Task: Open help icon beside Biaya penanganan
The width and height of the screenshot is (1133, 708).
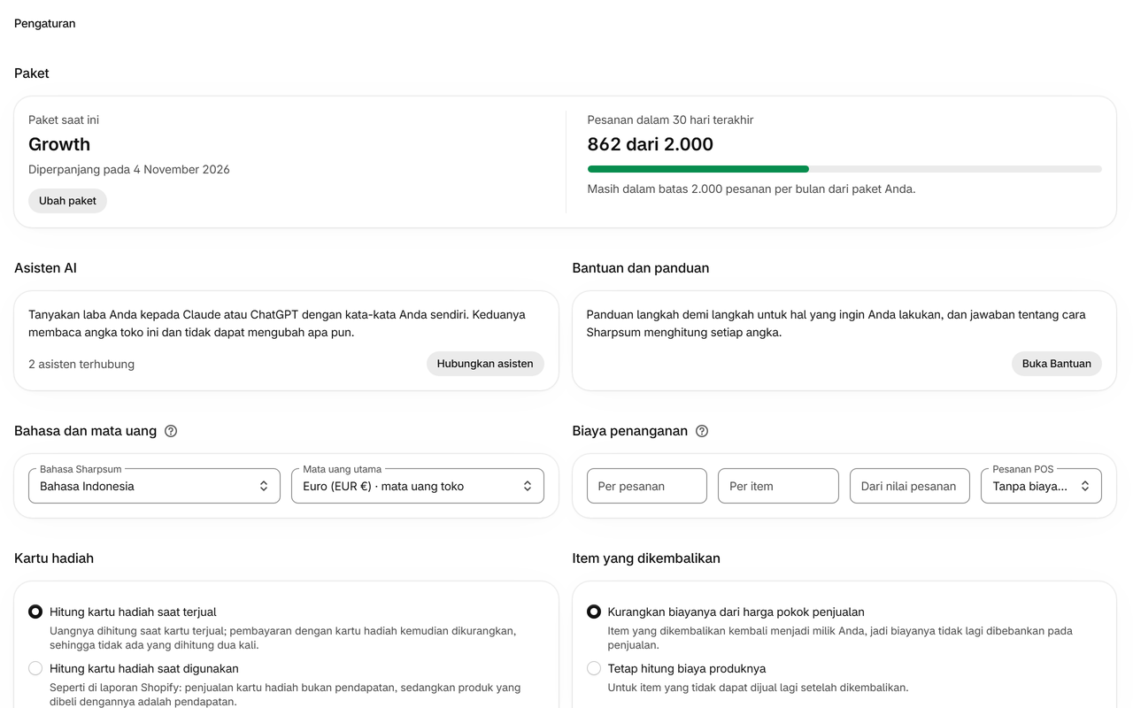Action: (702, 431)
